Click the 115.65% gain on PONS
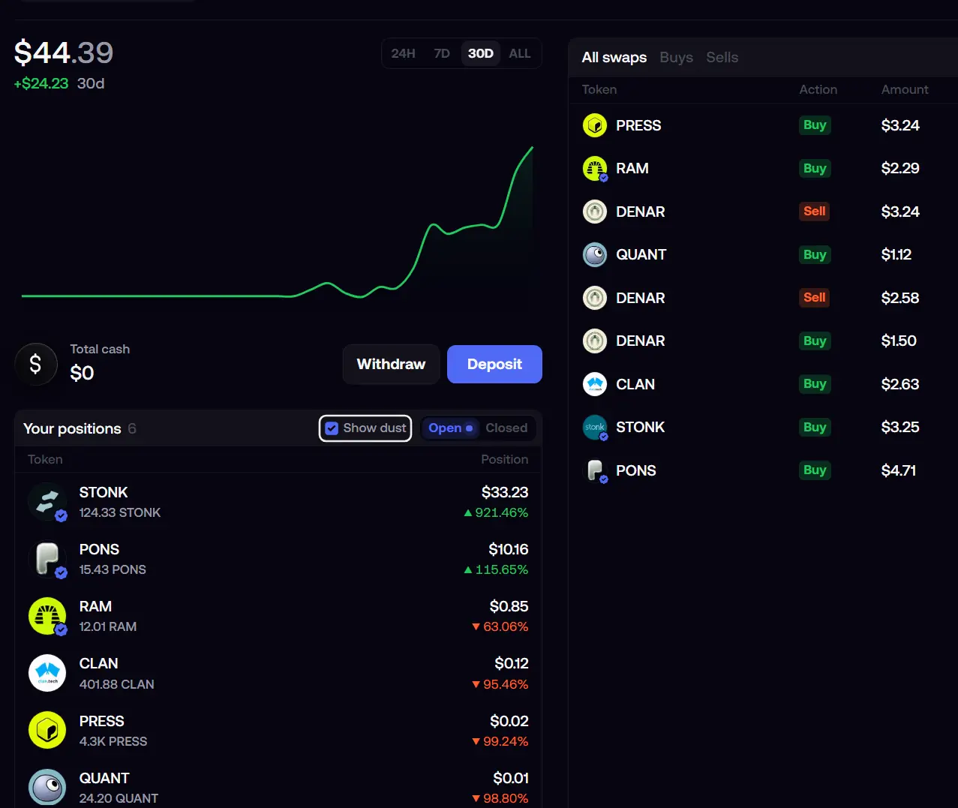This screenshot has width=958, height=808. pyautogui.click(x=496, y=569)
